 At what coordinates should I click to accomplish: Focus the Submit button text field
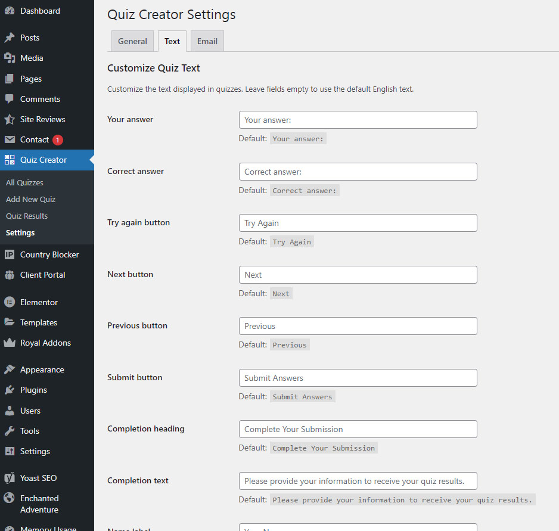click(358, 378)
